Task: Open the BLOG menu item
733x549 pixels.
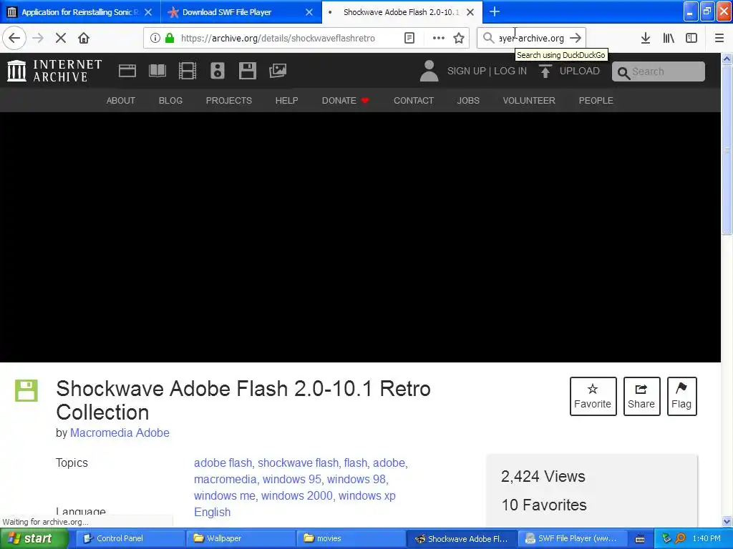Action: pos(170,100)
